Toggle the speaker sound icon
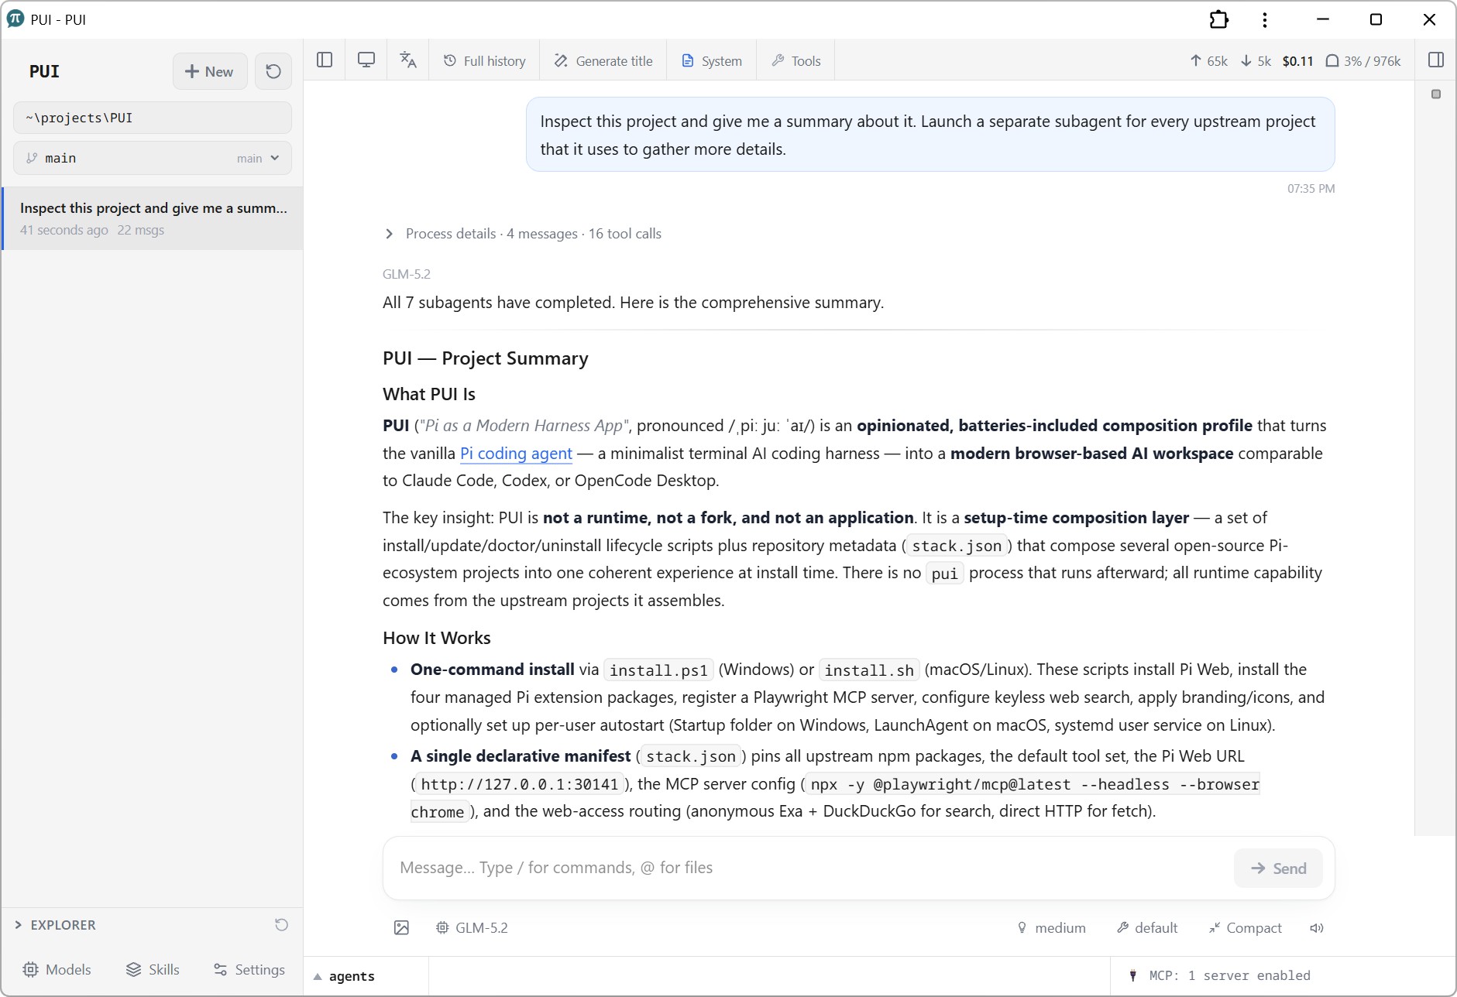Viewport: 1457px width, 997px height. (x=1317, y=928)
